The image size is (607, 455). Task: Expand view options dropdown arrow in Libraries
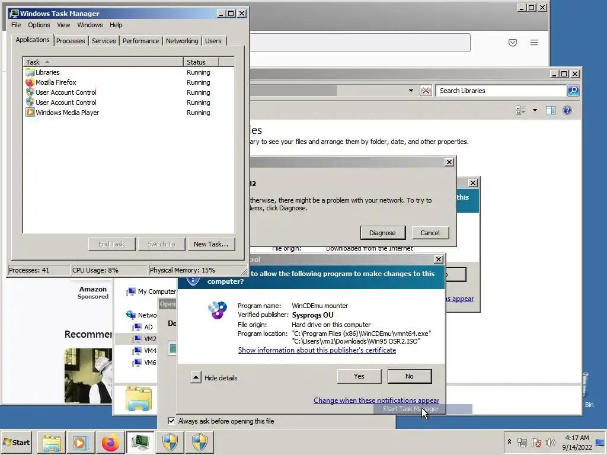pyautogui.click(x=535, y=110)
